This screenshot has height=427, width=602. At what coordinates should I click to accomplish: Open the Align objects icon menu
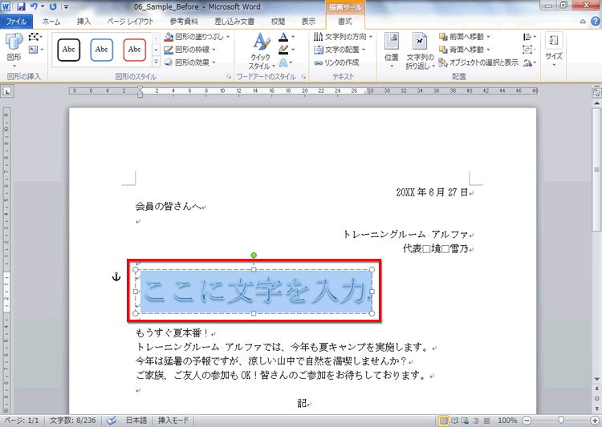(530, 37)
